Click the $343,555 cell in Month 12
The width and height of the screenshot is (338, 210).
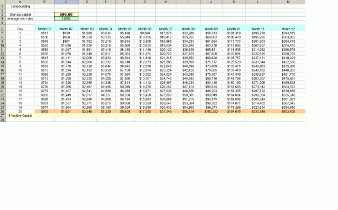(x=288, y=33)
